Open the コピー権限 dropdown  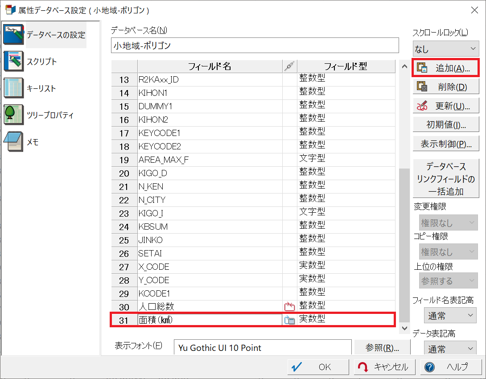click(448, 251)
